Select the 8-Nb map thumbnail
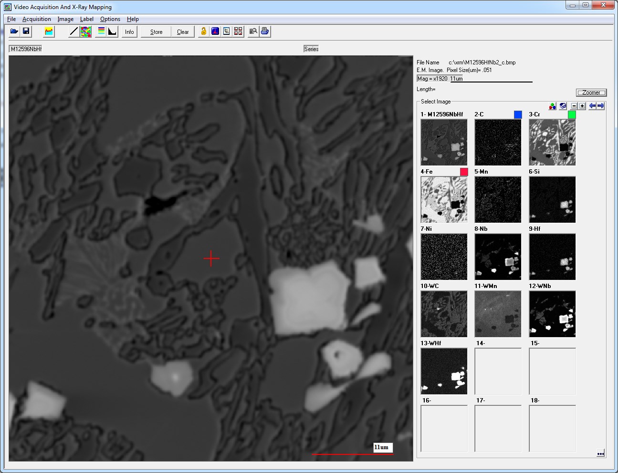This screenshot has height=473, width=618. pyautogui.click(x=498, y=257)
